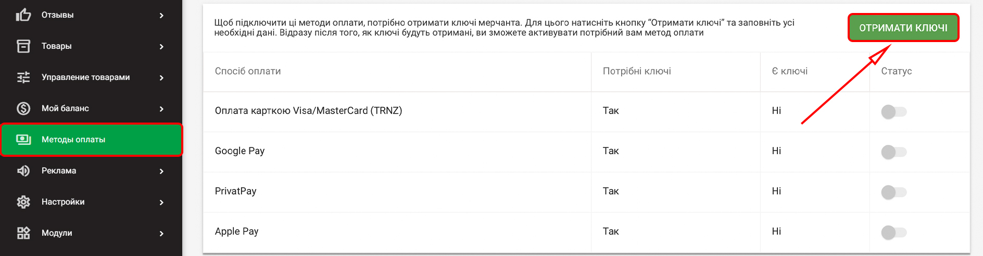The image size is (983, 256).
Task: Click the dollar coin Мой баланс icon
Action: [23, 109]
